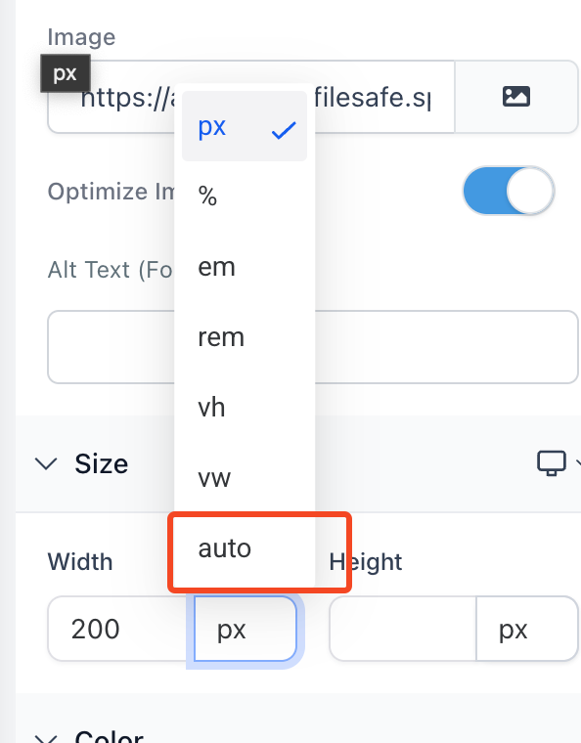
Task: Click the Size section title
Action: (x=102, y=463)
